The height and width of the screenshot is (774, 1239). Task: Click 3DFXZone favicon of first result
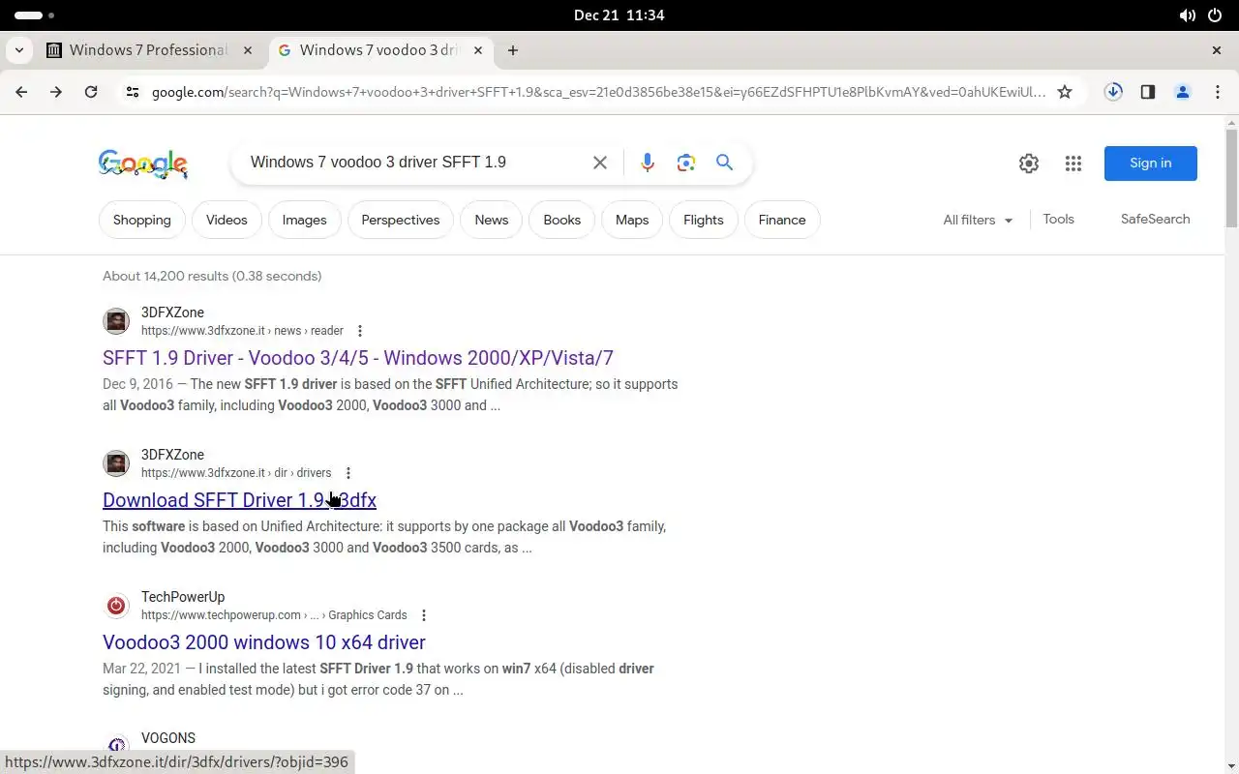(x=116, y=321)
